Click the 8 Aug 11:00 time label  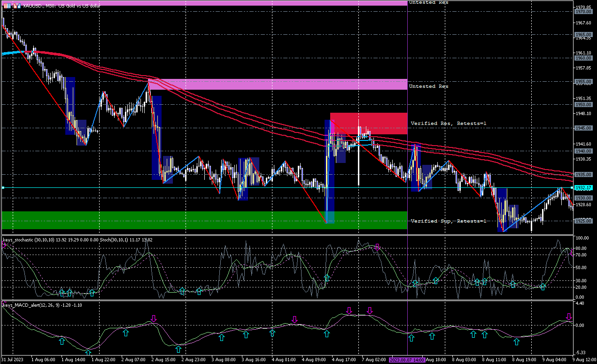point(494,360)
